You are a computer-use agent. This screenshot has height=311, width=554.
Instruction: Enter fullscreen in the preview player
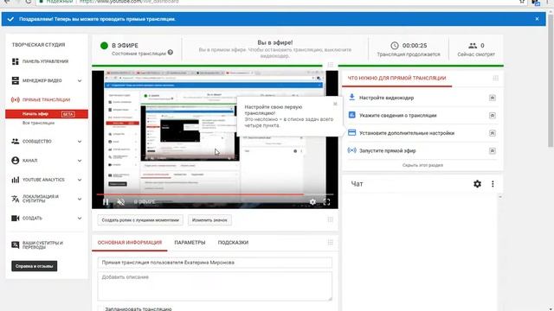[327, 201]
